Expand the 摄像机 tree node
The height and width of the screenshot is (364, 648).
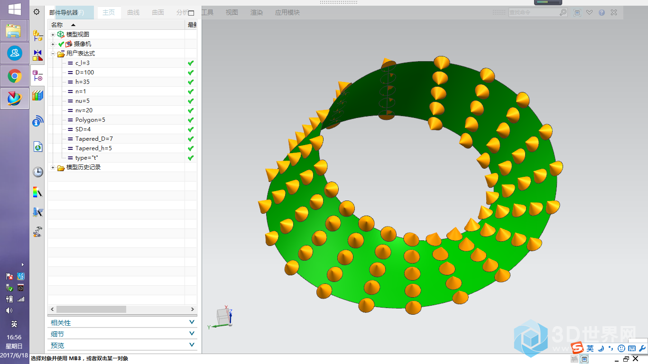pos(53,44)
